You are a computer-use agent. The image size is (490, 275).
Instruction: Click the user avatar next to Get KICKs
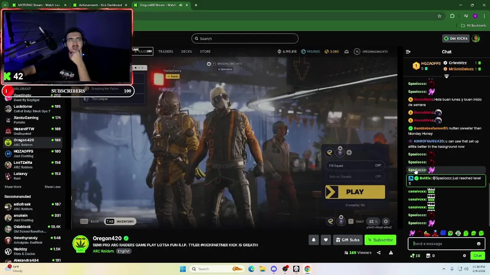[x=475, y=39]
